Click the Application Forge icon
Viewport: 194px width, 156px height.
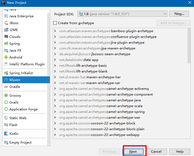[x=6, y=109]
